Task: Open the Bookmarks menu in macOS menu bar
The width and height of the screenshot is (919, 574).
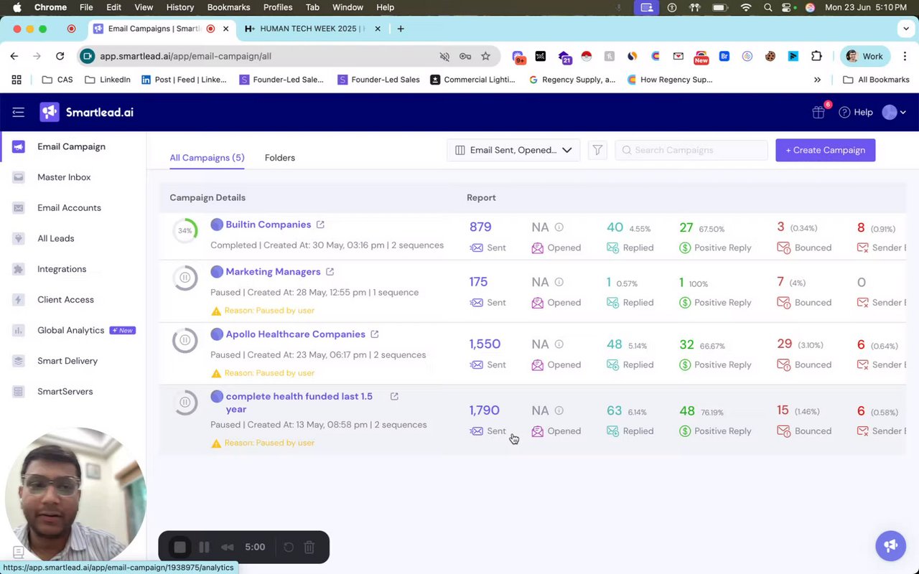Action: coord(228,7)
